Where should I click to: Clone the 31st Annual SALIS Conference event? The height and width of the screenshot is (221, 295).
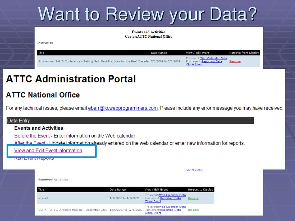click(194, 64)
